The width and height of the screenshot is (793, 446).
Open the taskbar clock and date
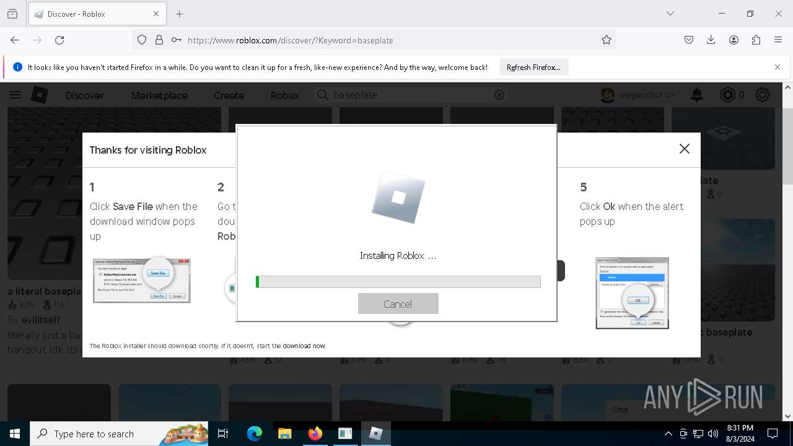coord(740,434)
